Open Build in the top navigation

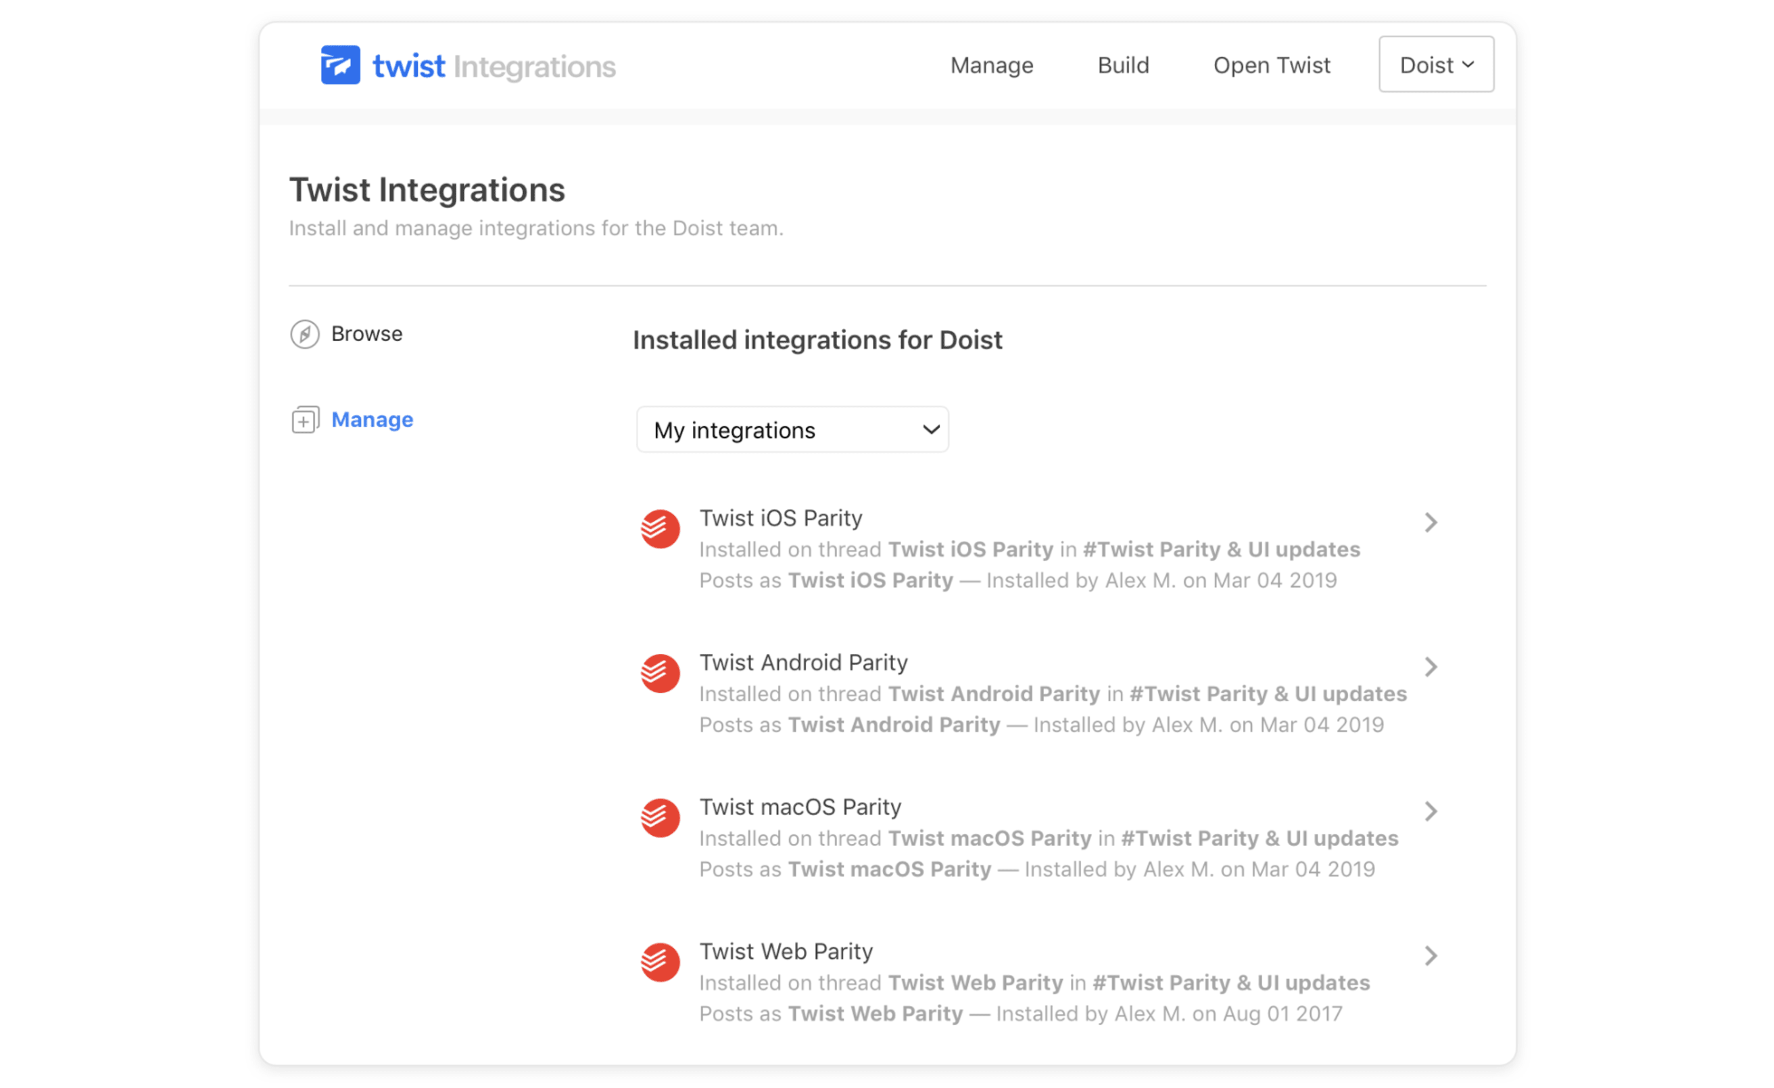coord(1123,66)
